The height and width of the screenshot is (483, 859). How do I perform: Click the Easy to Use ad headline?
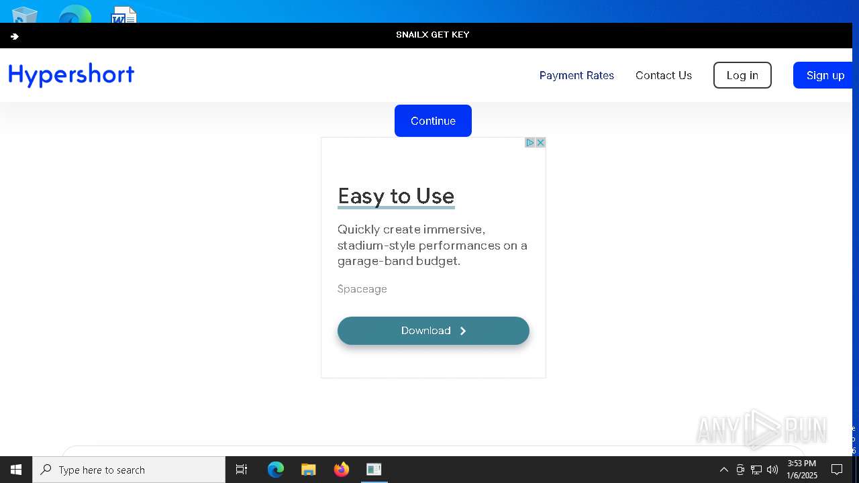(x=396, y=196)
